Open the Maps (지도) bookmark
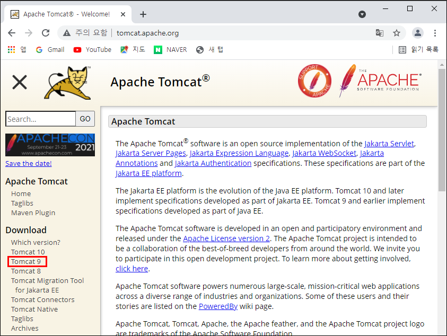 (x=133, y=50)
